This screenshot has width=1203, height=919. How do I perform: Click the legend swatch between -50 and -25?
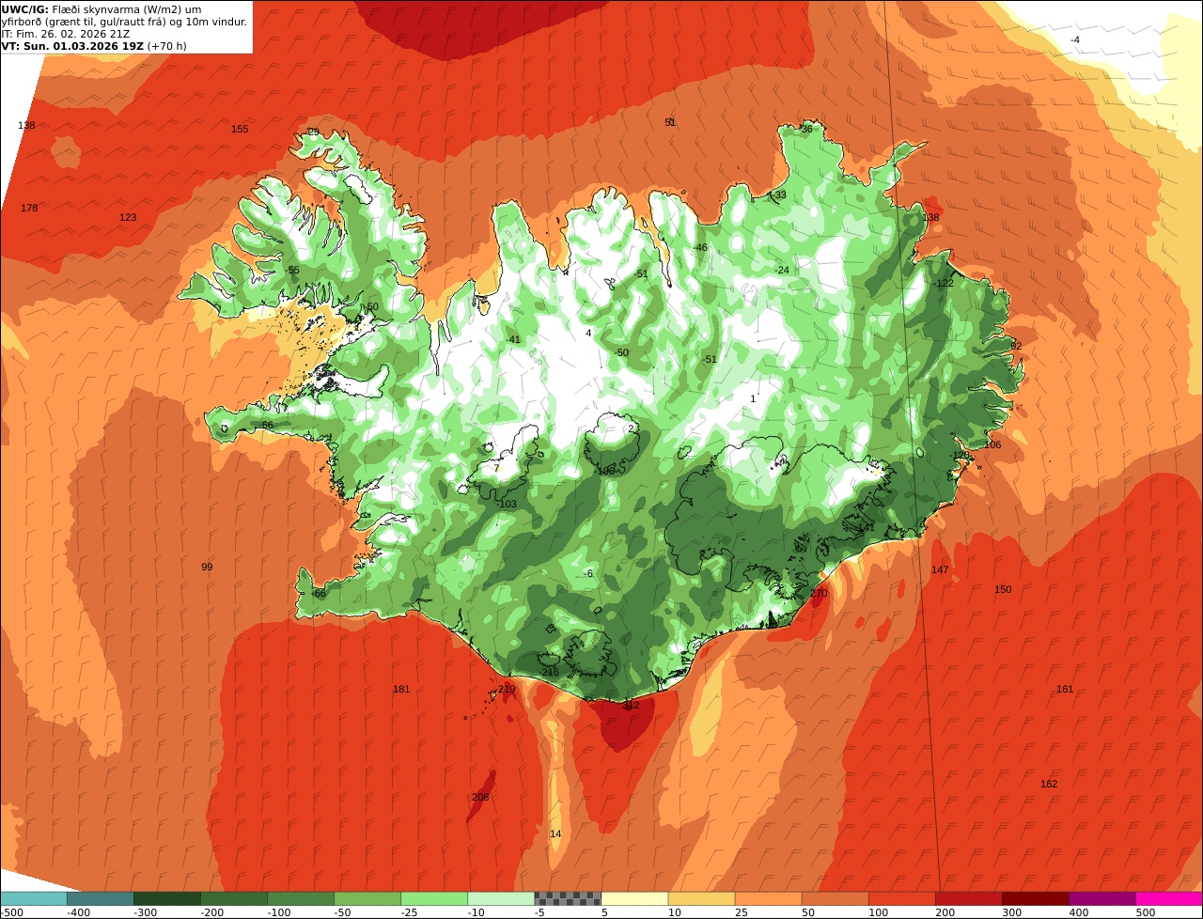(x=367, y=898)
